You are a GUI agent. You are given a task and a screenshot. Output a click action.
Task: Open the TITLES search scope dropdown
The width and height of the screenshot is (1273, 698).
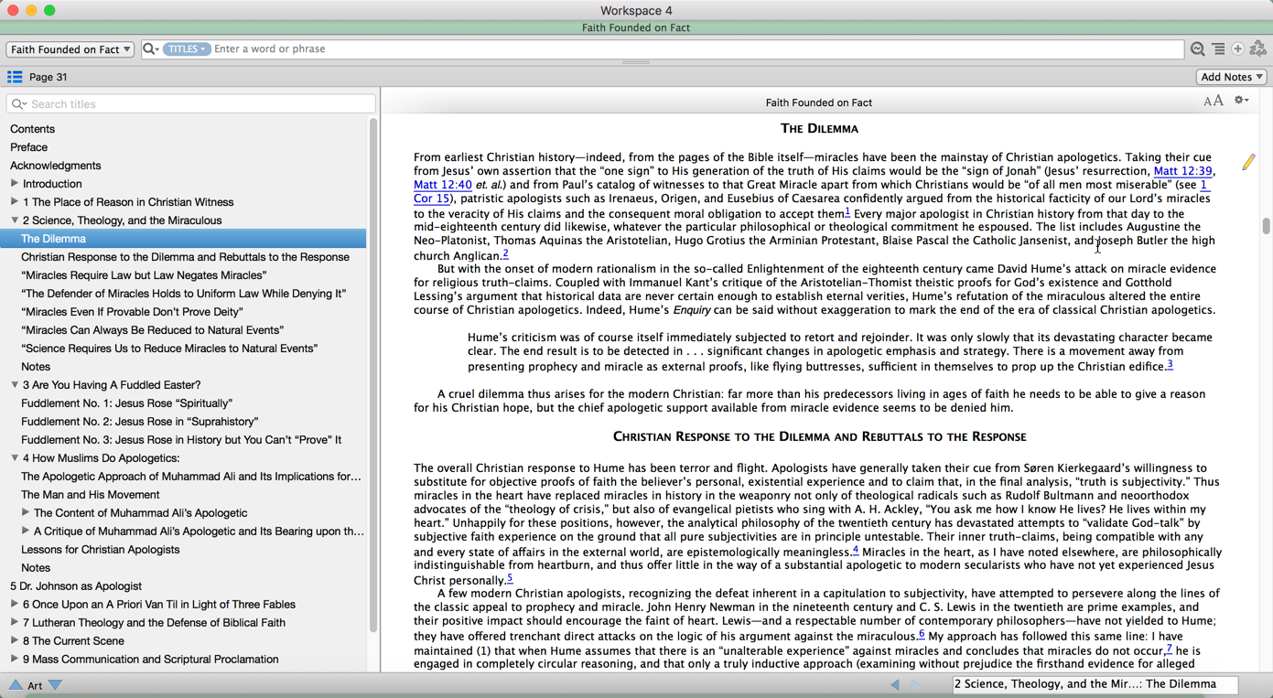pyautogui.click(x=187, y=48)
